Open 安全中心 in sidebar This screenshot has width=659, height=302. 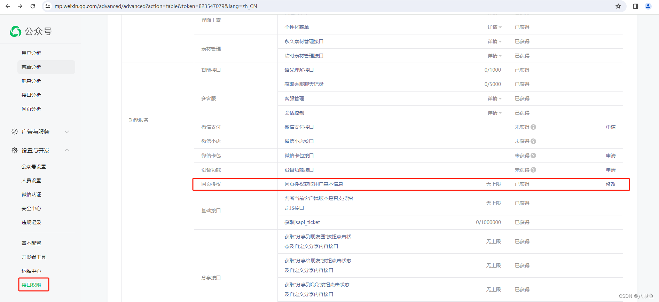(31, 208)
